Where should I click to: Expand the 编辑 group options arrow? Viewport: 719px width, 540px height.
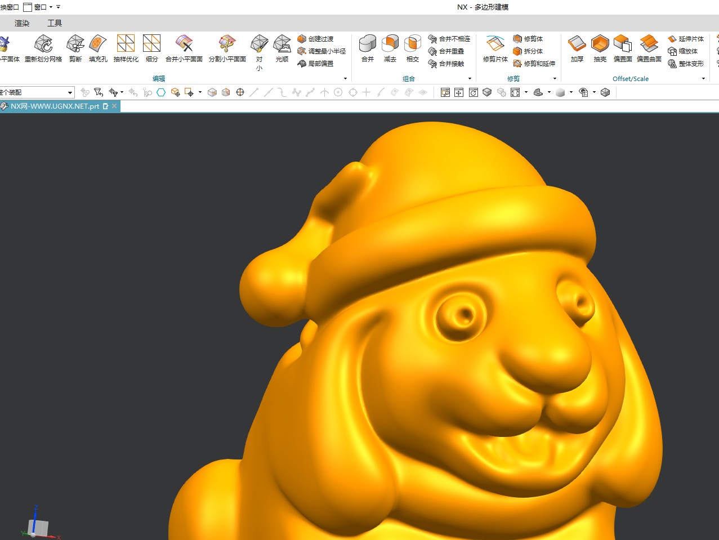click(x=345, y=79)
